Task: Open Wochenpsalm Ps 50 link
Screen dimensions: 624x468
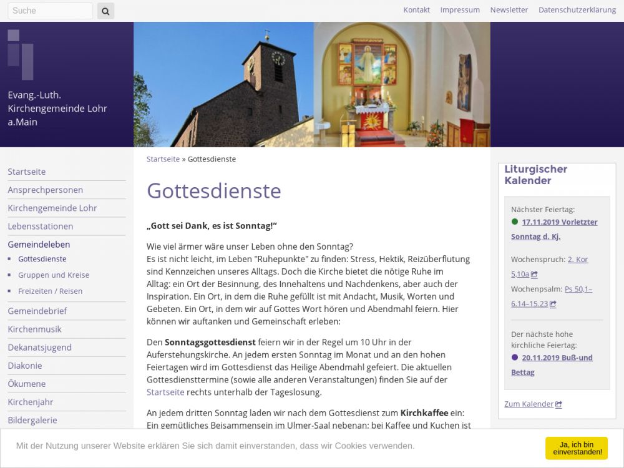Action: (578, 290)
